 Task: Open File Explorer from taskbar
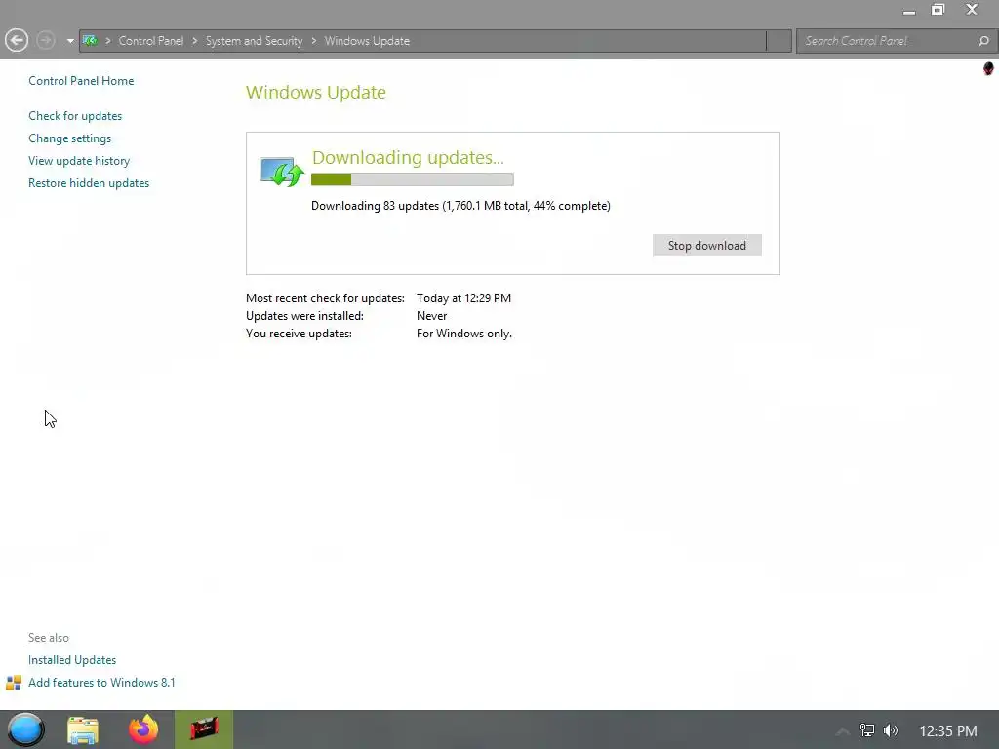[83, 729]
